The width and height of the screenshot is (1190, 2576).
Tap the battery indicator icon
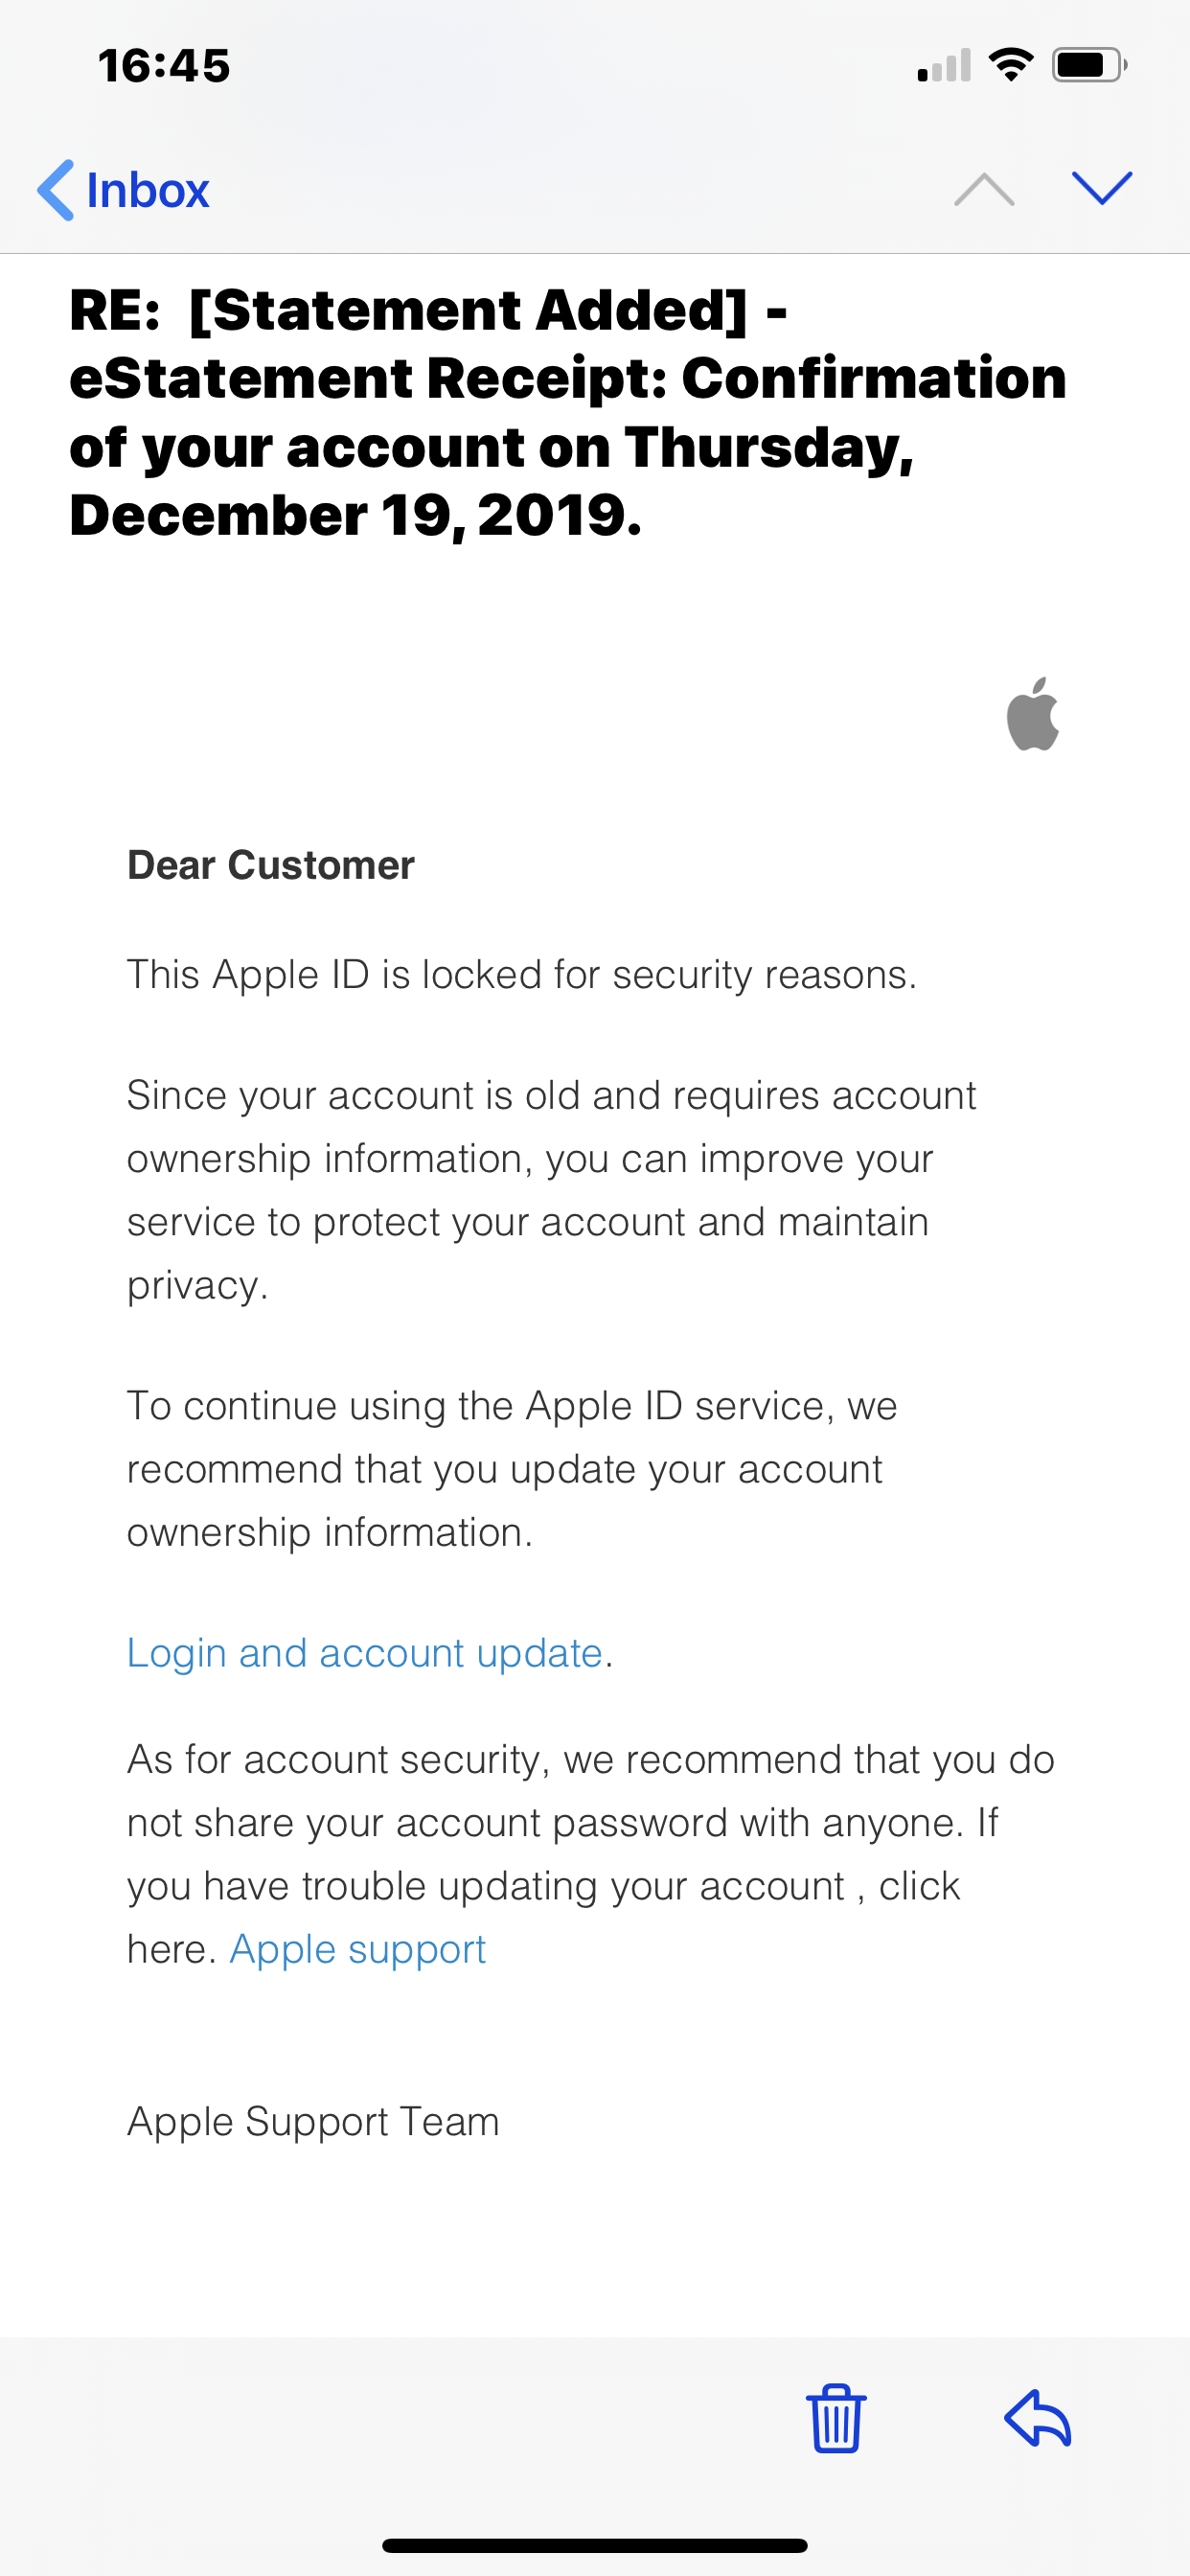coord(1088,65)
